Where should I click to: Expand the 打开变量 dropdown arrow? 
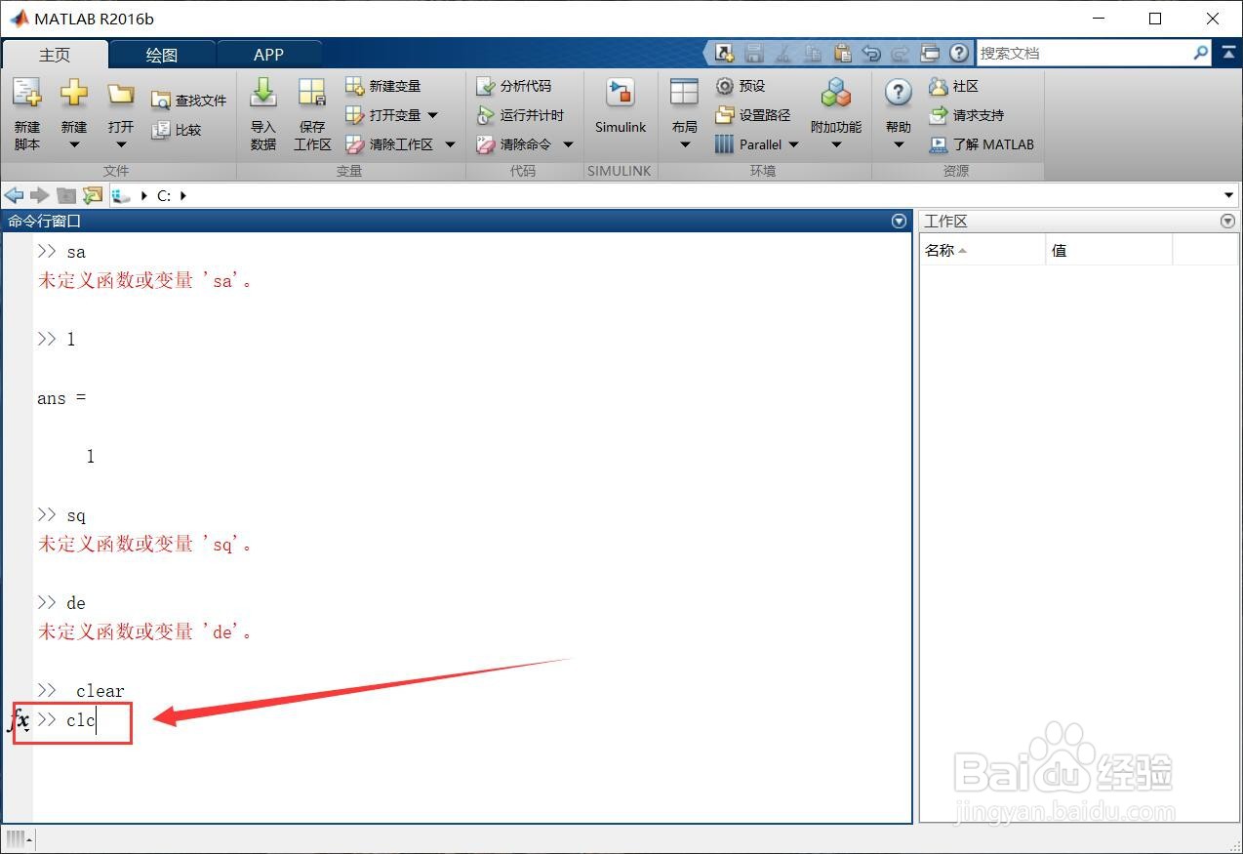pos(433,115)
